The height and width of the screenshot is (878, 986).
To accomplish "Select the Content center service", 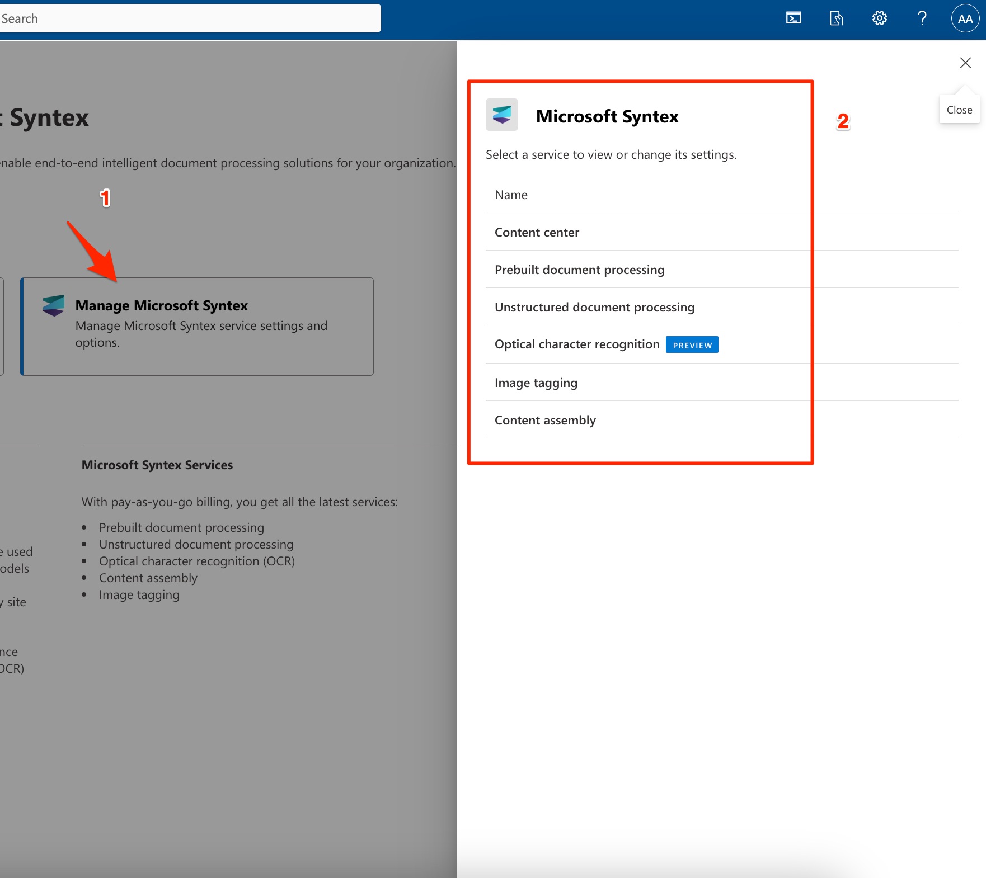I will click(x=537, y=232).
